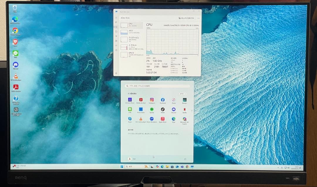The width and height of the screenshot is (317, 187).
Task: Expand the 'すべて' all apps list
Action: 183,94
